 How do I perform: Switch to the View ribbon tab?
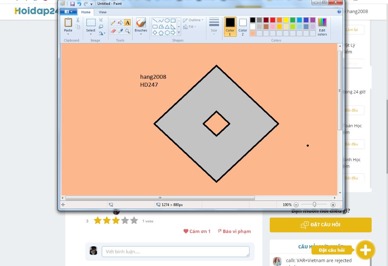(x=102, y=12)
